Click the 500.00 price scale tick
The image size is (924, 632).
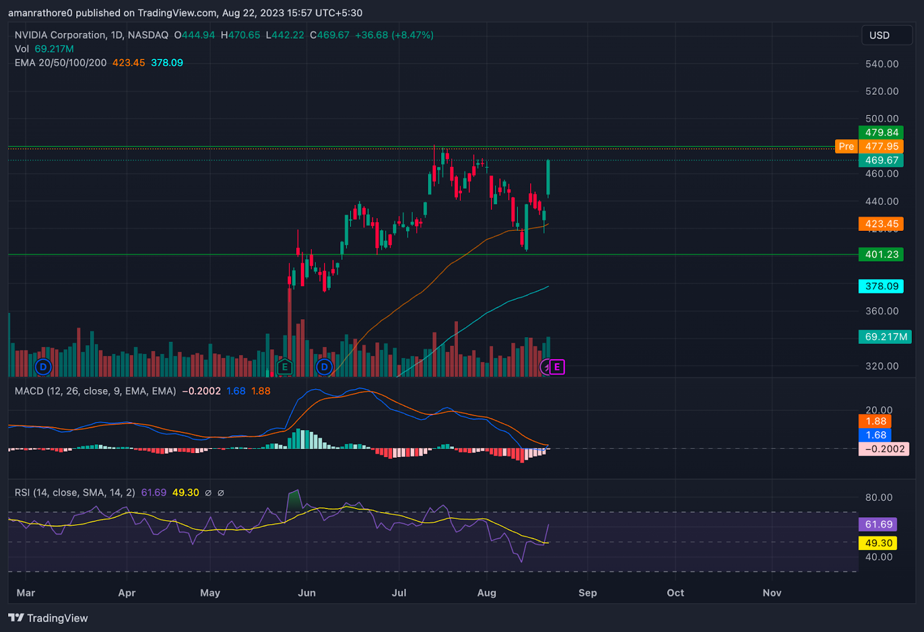point(882,119)
